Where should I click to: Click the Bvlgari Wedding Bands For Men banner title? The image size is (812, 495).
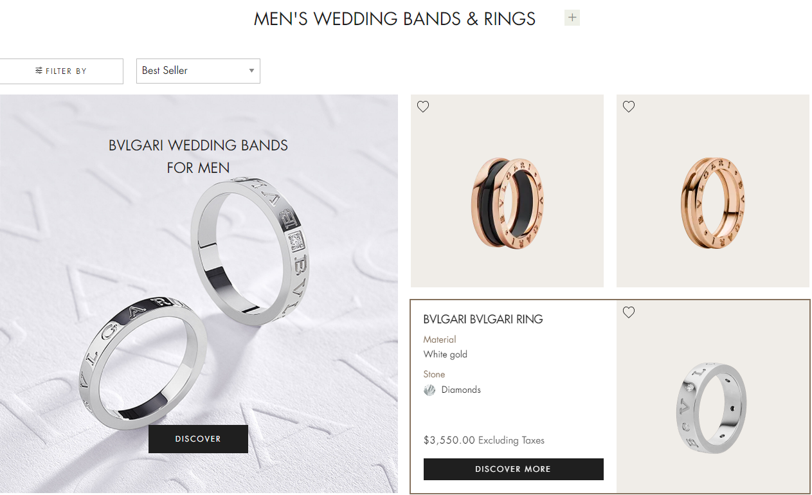point(198,156)
